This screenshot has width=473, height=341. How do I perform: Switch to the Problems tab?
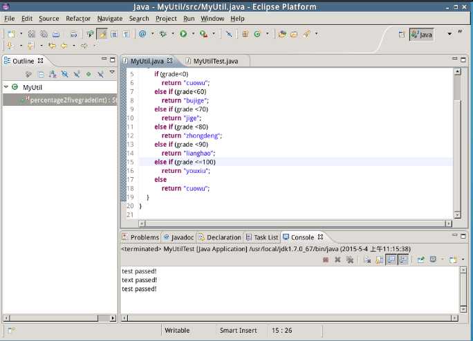click(141, 237)
